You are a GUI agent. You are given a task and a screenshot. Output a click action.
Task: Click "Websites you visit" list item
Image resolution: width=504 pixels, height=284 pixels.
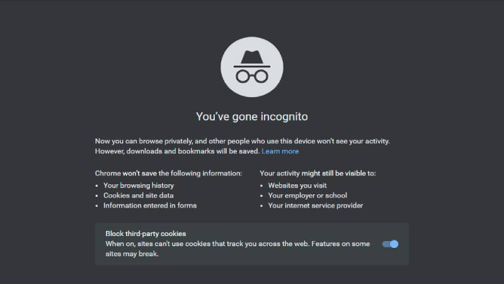pyautogui.click(x=297, y=186)
